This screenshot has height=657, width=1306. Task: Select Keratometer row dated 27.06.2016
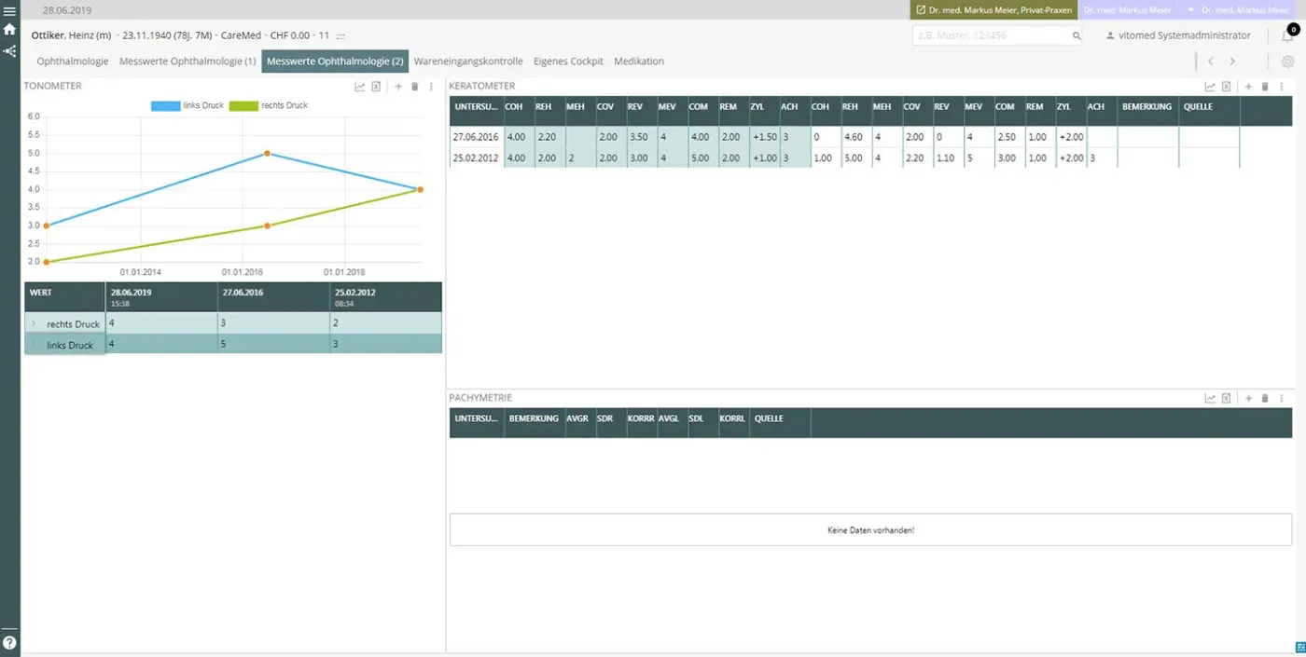(x=844, y=137)
